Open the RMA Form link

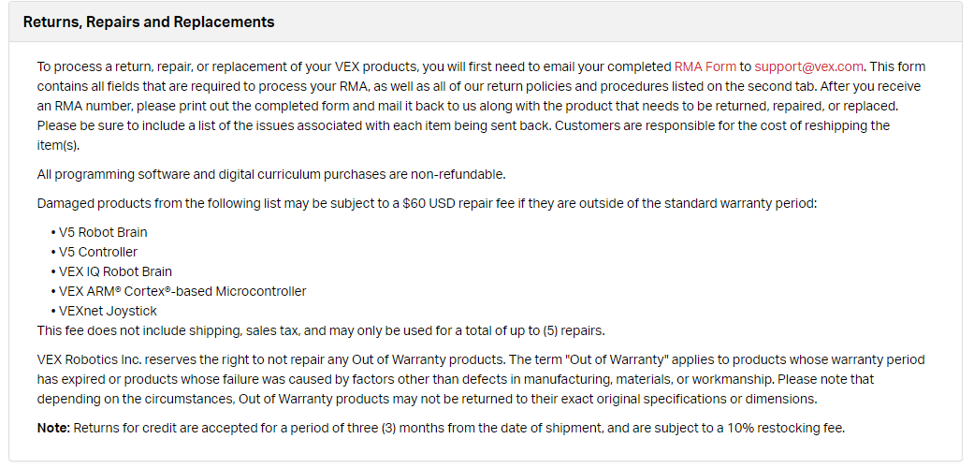pyautogui.click(x=705, y=66)
